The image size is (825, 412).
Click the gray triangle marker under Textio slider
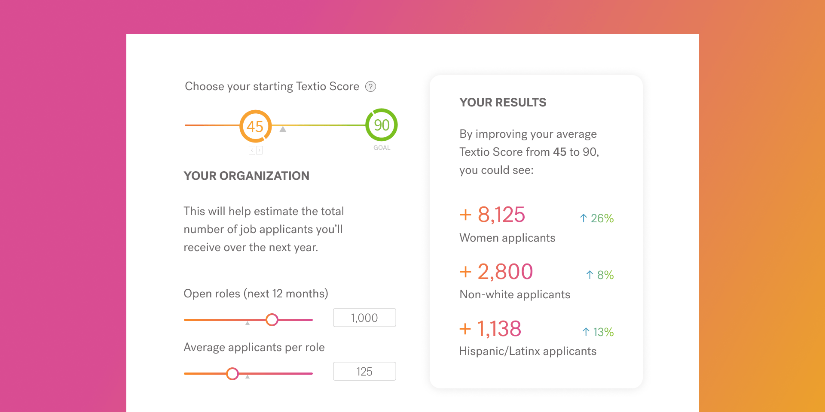point(283,129)
